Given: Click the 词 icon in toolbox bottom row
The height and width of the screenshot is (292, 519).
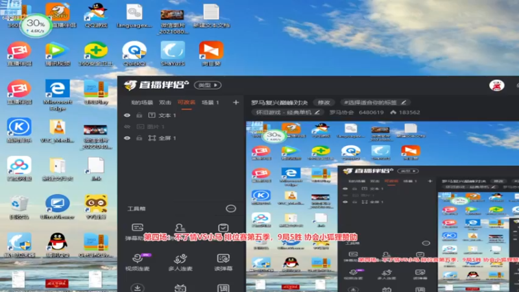Looking at the screenshot, I should point(223,288).
